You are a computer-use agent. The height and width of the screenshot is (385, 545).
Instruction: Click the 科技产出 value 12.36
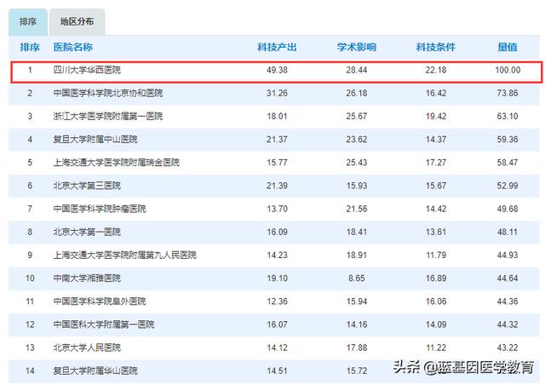point(277,302)
